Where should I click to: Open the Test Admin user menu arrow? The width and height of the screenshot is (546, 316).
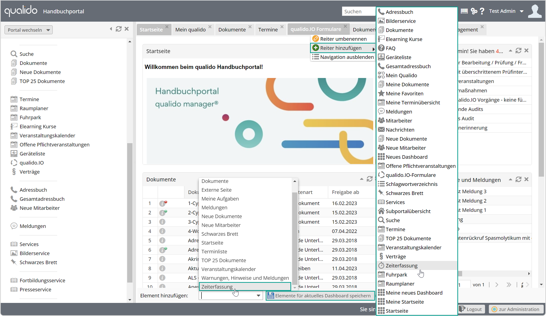(522, 11)
